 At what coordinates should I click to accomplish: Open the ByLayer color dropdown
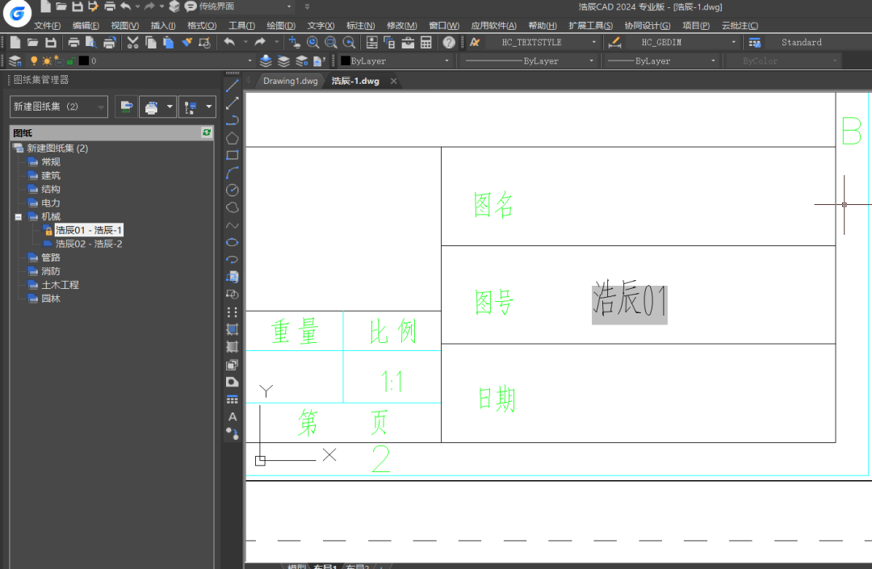click(395, 61)
